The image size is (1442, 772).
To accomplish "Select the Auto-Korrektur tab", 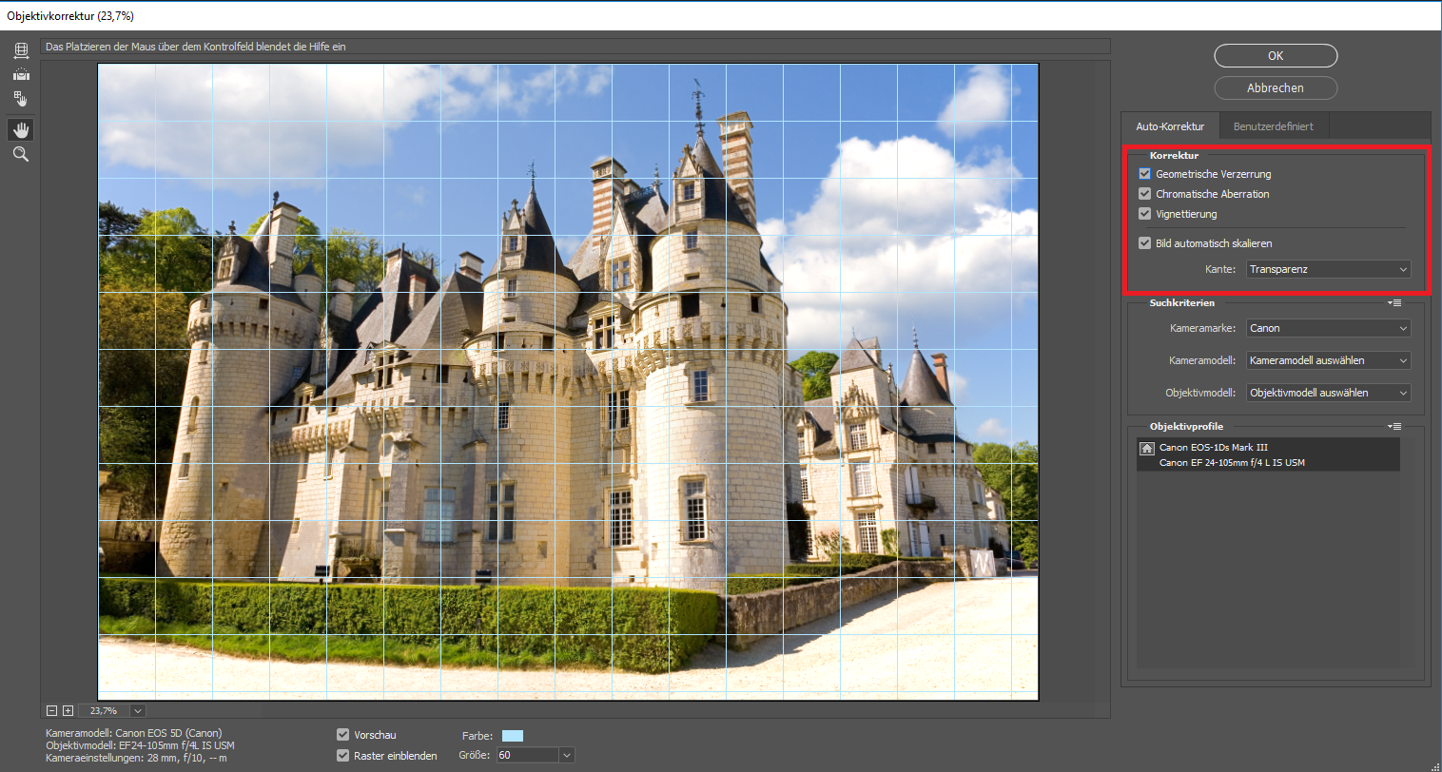I will 1170,126.
